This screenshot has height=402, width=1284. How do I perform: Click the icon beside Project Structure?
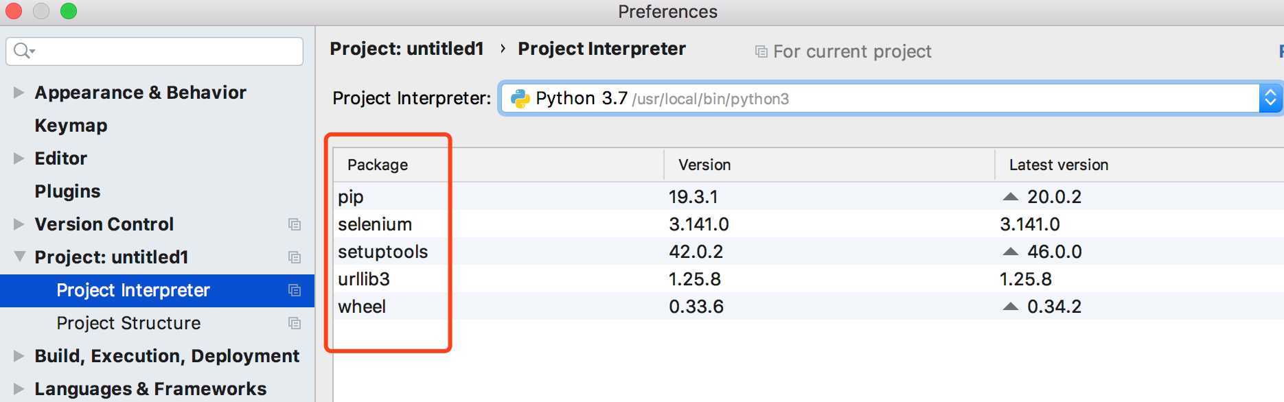pos(295,323)
